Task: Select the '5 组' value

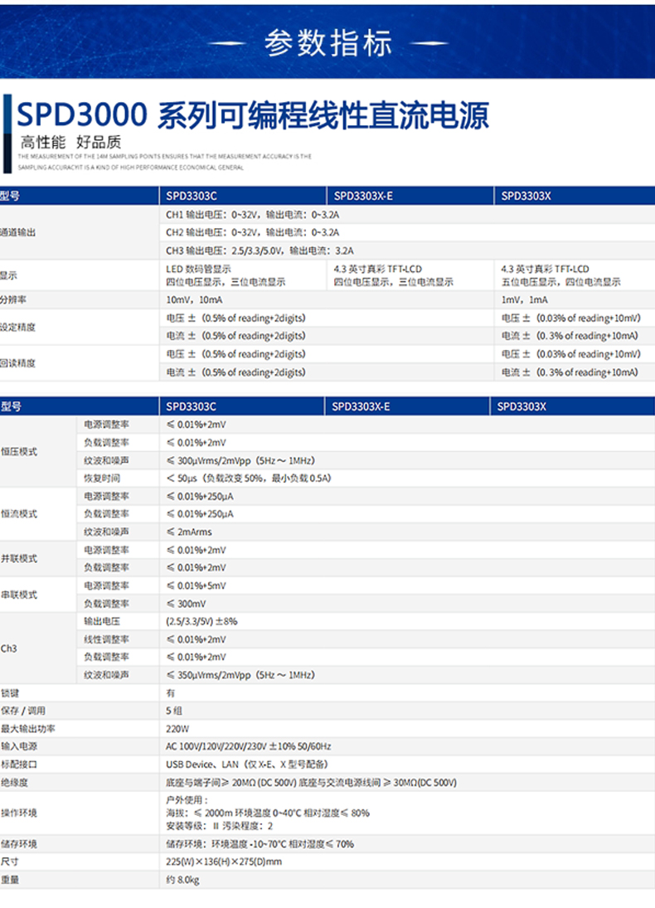Action: coord(174,711)
